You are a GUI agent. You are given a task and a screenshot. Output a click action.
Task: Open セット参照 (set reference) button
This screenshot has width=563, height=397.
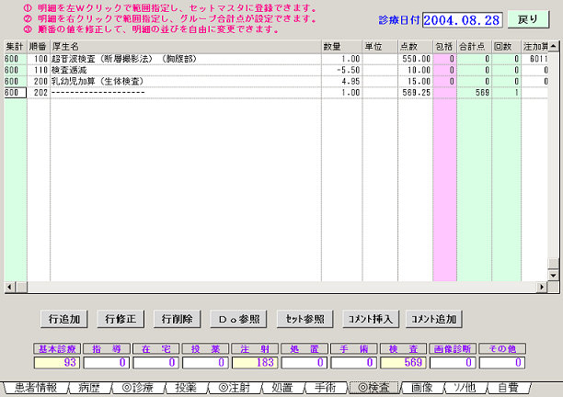[x=305, y=319]
